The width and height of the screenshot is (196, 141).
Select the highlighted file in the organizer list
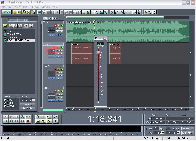21,40
